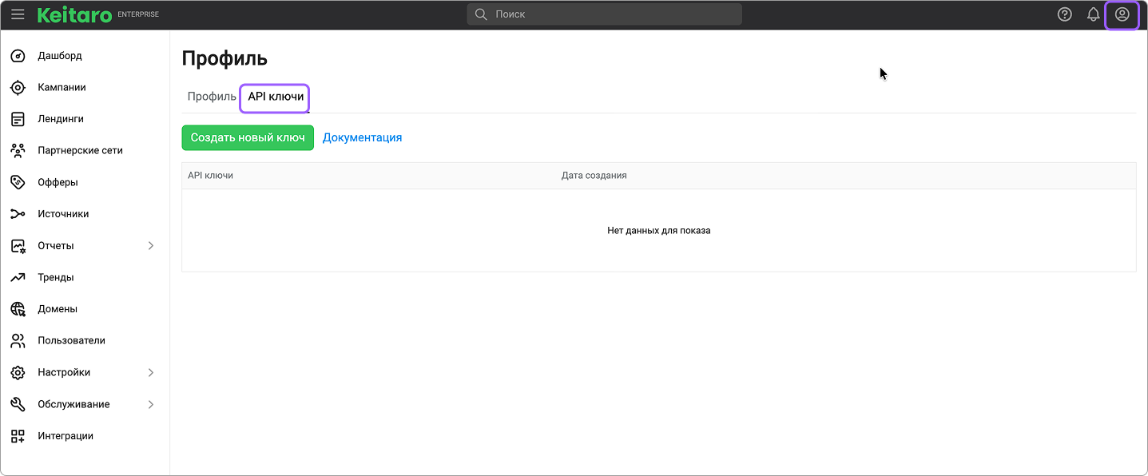The width and height of the screenshot is (1148, 476).
Task: Open the Документация link
Action: tap(362, 137)
